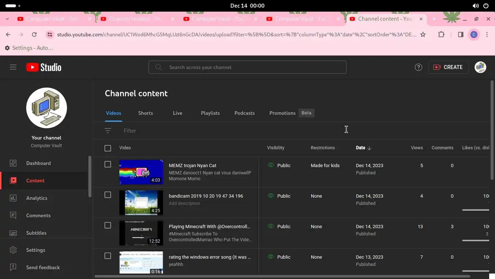The height and width of the screenshot is (279, 495).
Task: Click the Subtitles sidebar icon
Action: pyautogui.click(x=13, y=233)
